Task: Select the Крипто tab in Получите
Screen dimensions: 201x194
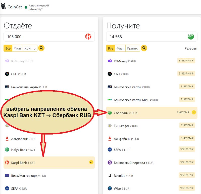Action: click(133, 48)
